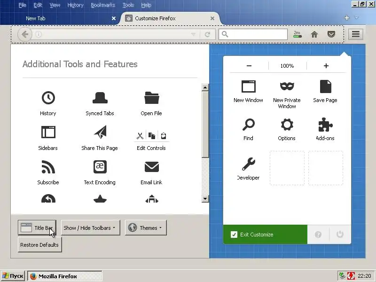Click the back arrow button

pos(25,34)
